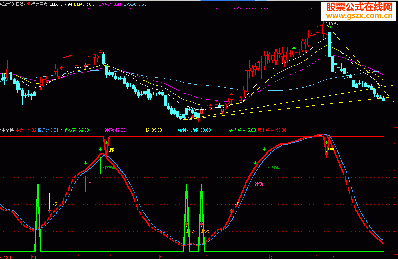Click the right-hand 冲顶 marker near March
The image size is (398, 259).
(259, 184)
